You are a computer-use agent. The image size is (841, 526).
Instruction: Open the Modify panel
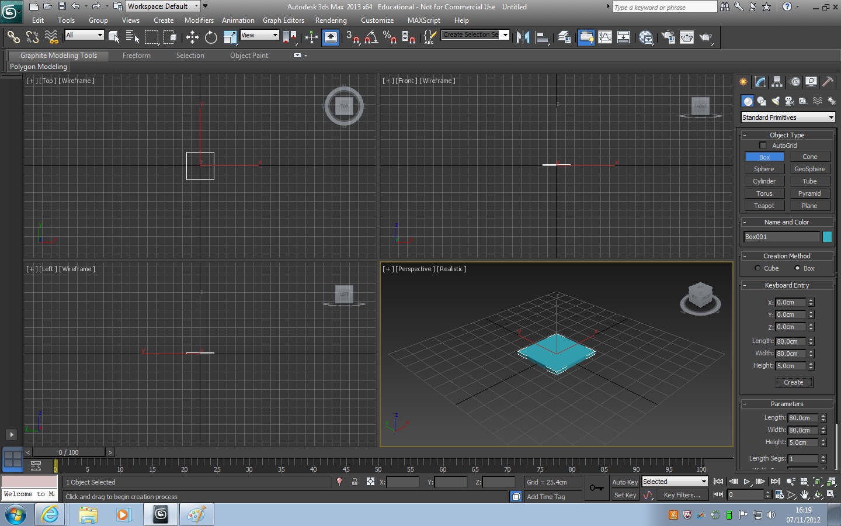(x=760, y=82)
